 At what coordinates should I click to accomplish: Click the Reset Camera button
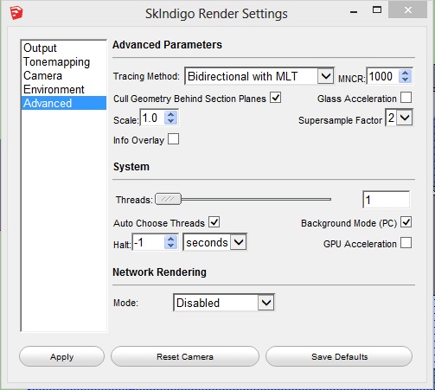tap(185, 356)
